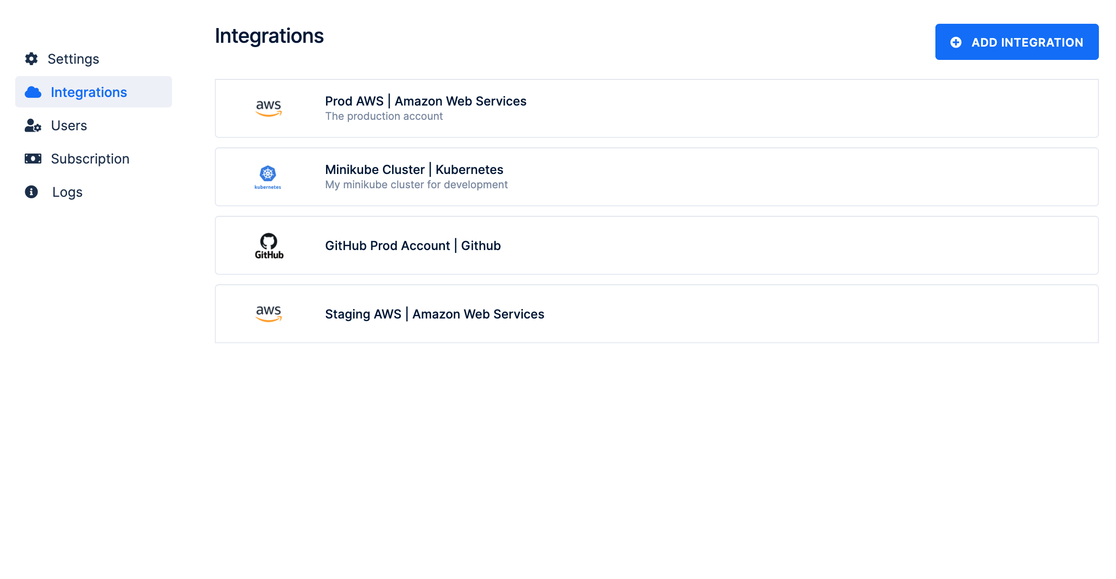Screen dimensions: 1116x579
Task: Click the Settings gear icon
Action: 31,59
